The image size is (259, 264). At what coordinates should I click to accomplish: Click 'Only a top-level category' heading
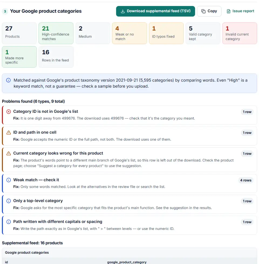38,201
